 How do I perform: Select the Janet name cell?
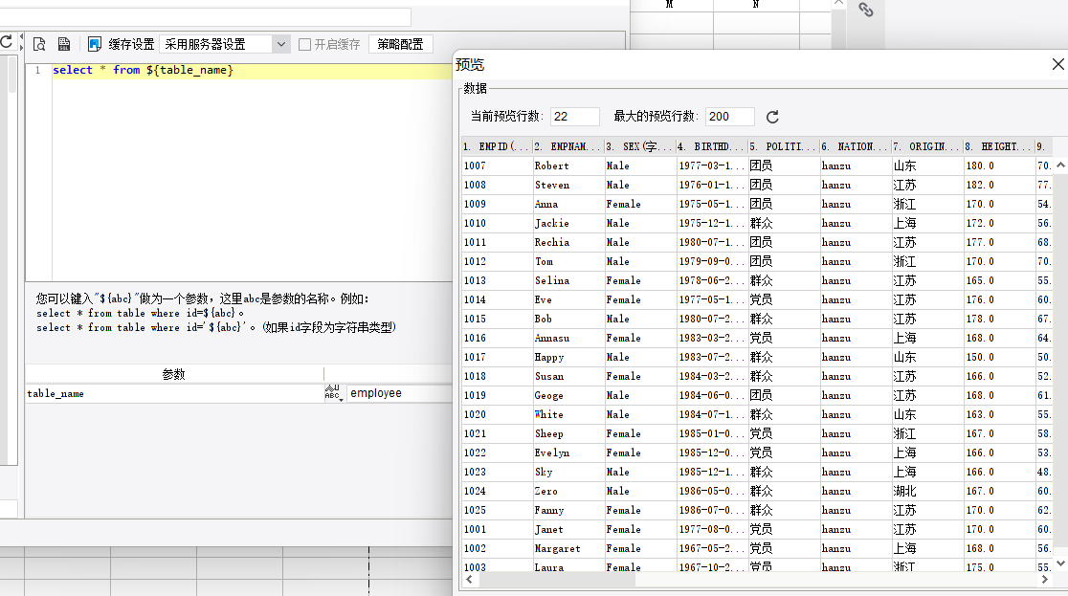568,529
